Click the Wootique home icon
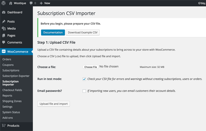Screen dimensions: 206x131 [x=10, y=3]
